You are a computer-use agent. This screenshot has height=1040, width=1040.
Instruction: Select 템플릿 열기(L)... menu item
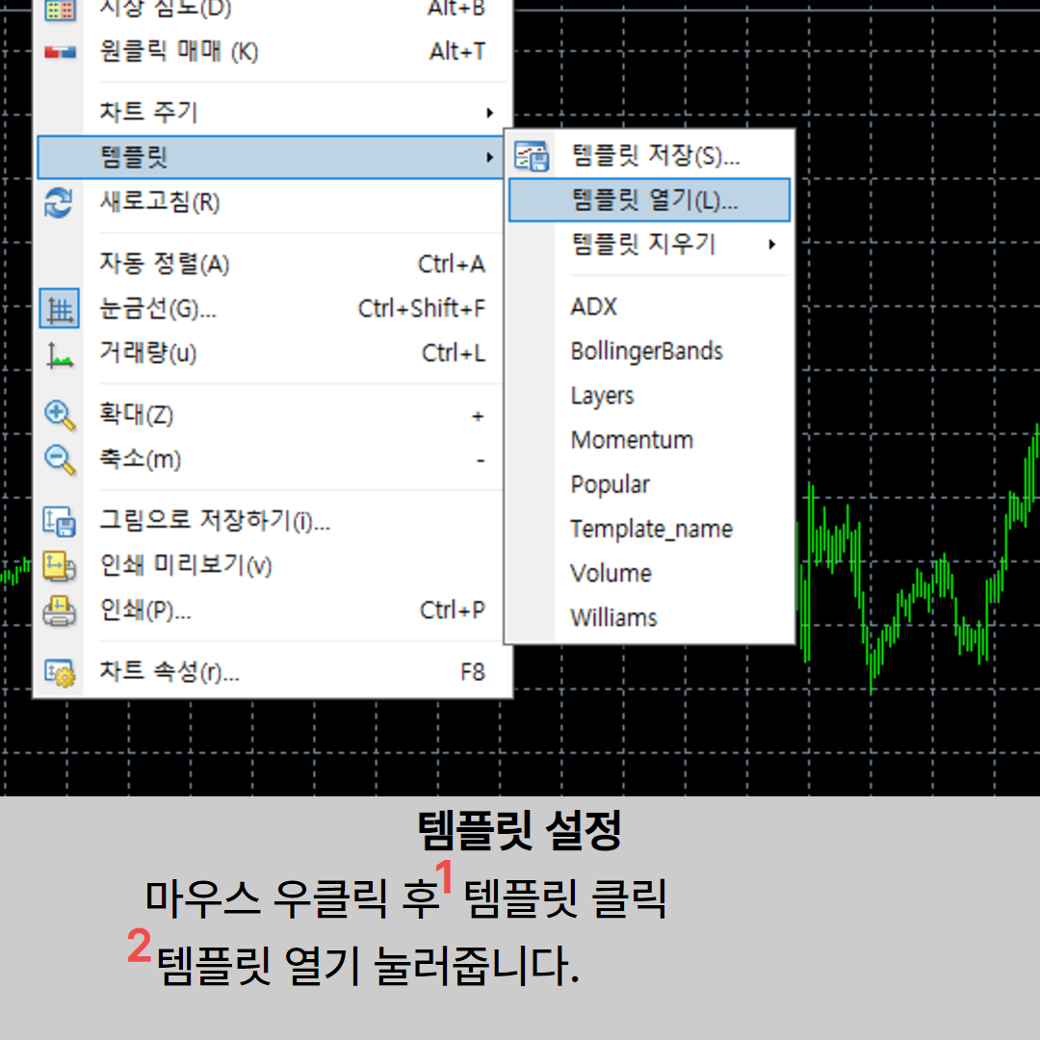tap(654, 200)
